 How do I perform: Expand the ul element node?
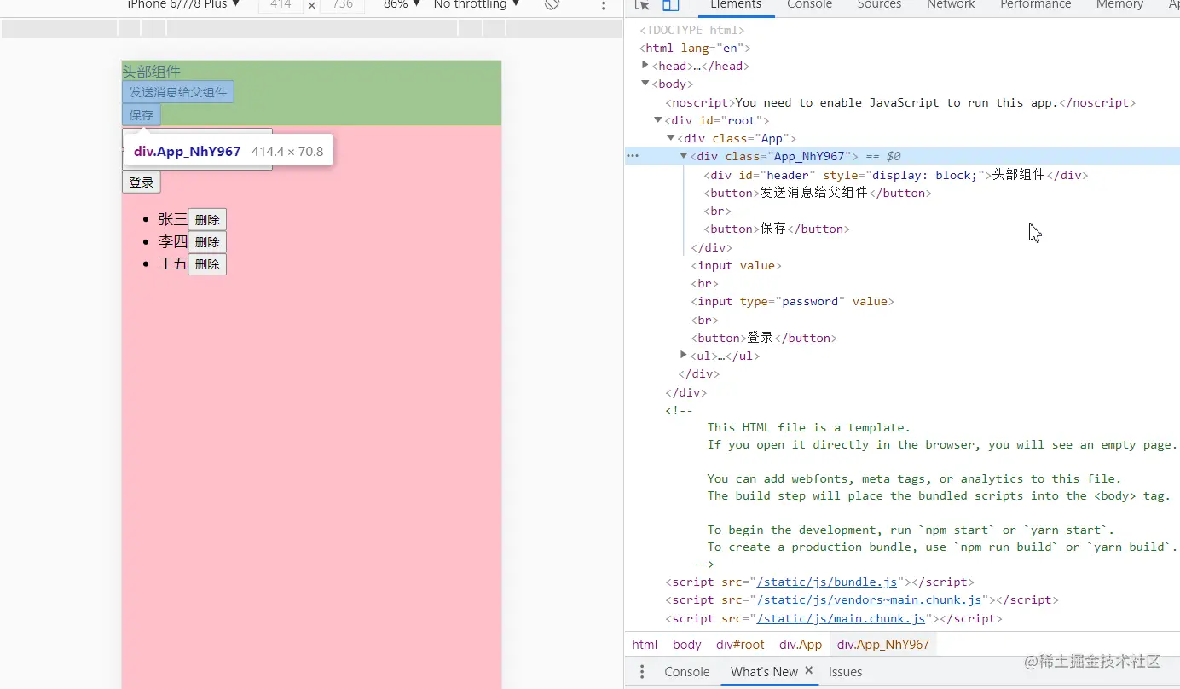click(x=684, y=355)
